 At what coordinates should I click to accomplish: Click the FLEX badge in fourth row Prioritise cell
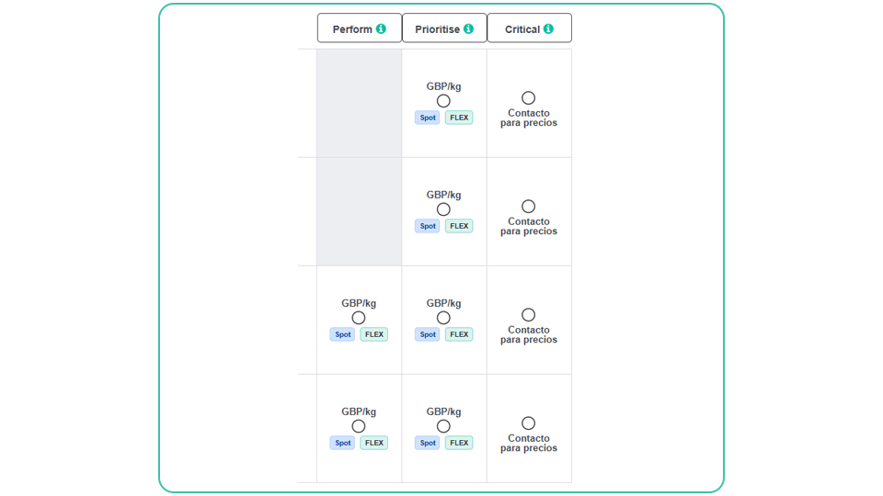pyautogui.click(x=459, y=443)
